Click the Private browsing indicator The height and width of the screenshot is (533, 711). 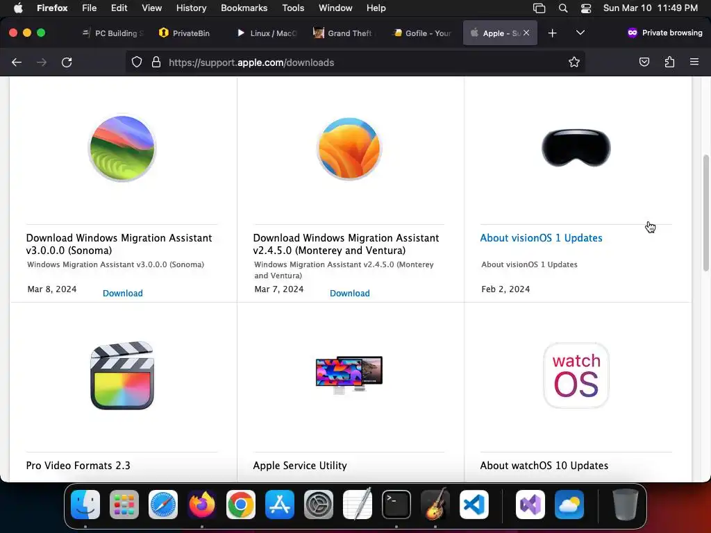pos(664,33)
